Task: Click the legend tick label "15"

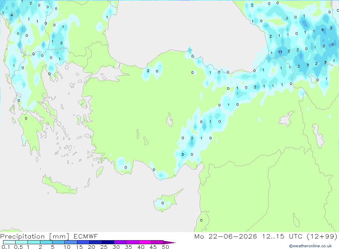Action: coord(79,247)
